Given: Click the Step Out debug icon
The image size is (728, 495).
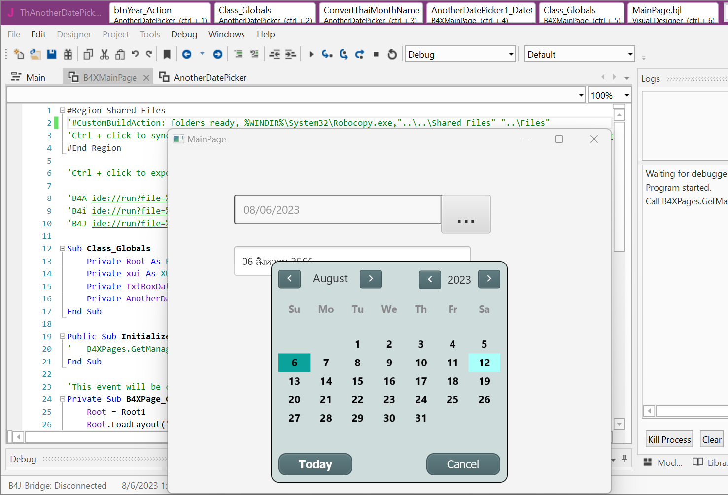Looking at the screenshot, I should point(360,54).
